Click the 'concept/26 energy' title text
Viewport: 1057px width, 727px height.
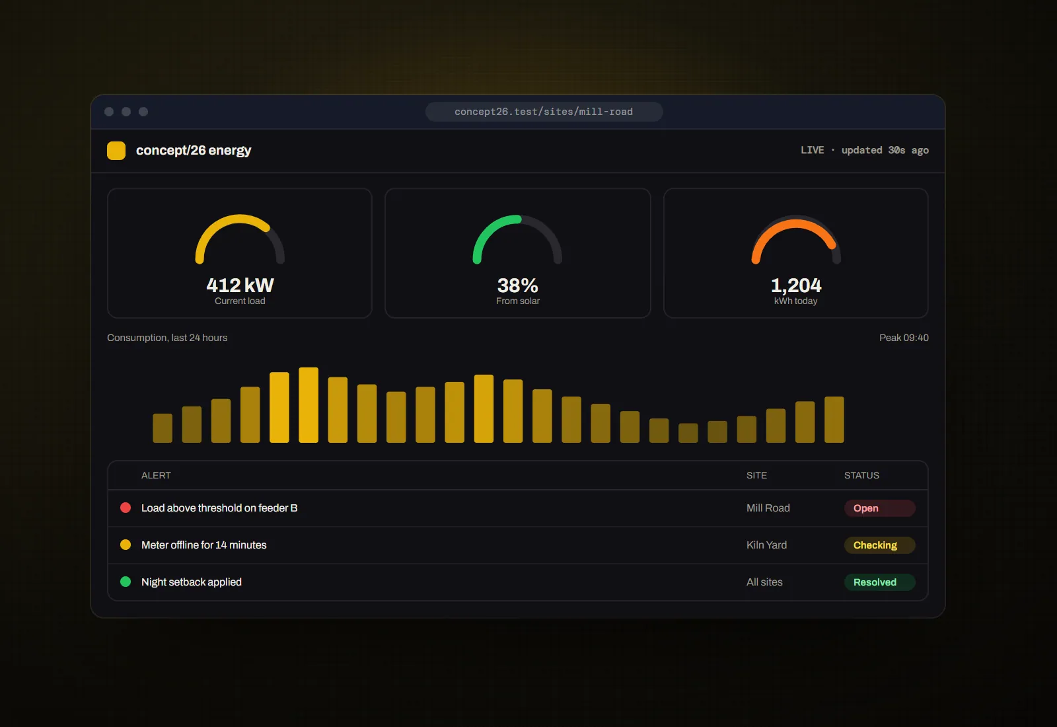click(194, 150)
